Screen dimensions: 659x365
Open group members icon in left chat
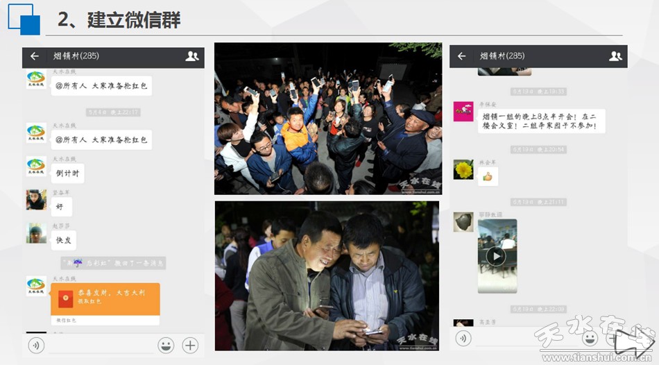[191, 57]
